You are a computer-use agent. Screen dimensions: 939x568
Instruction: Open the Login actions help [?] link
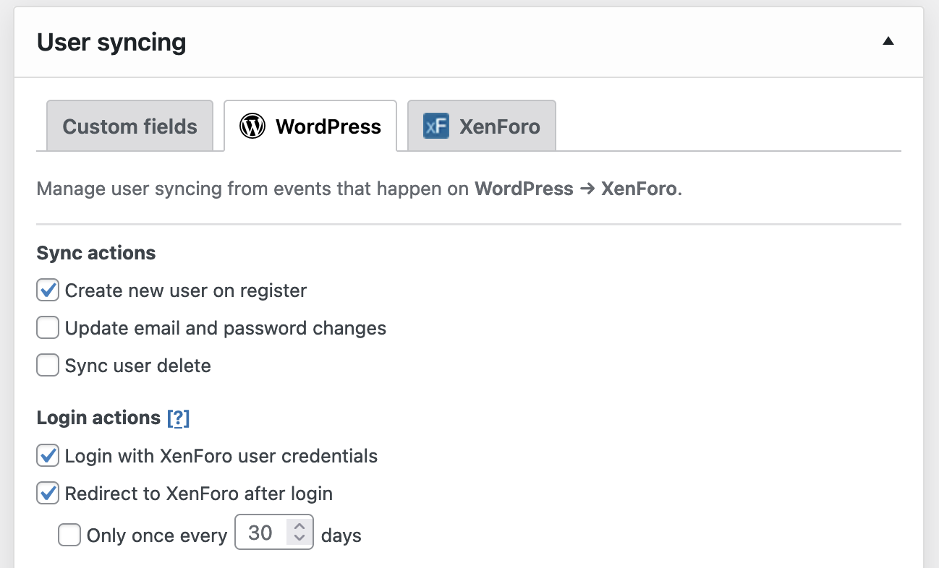click(178, 418)
